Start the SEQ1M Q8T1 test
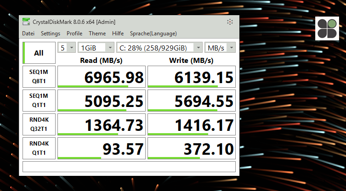346x191 pixels. coord(39,77)
